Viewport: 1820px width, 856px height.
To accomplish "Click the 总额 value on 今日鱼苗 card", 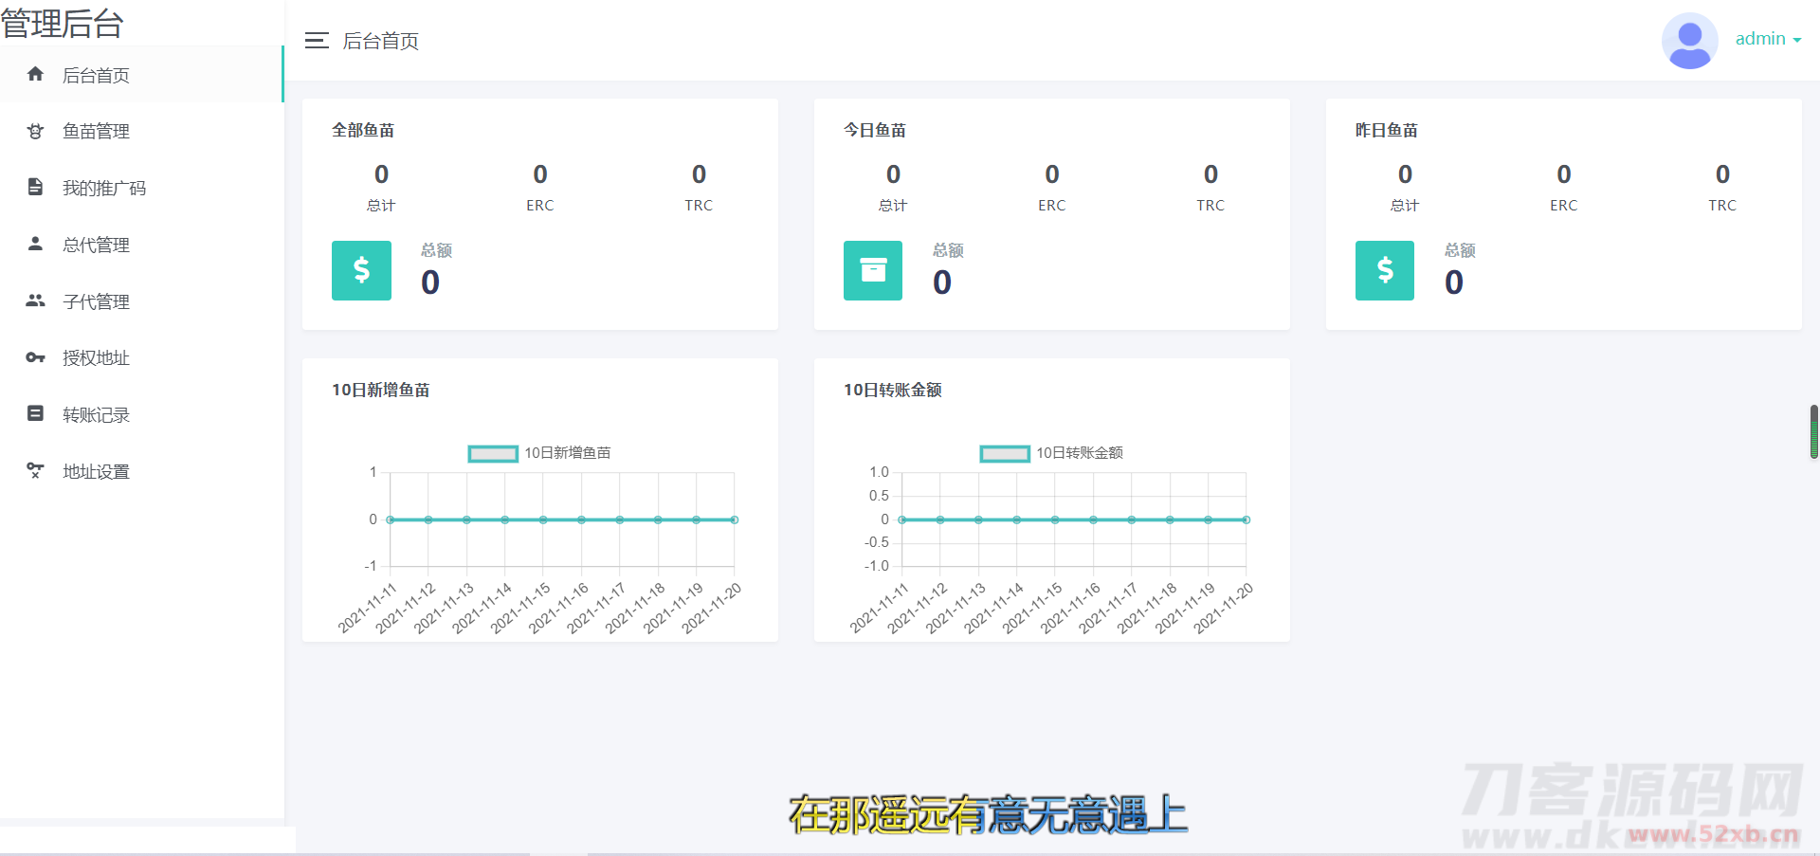I will [941, 282].
